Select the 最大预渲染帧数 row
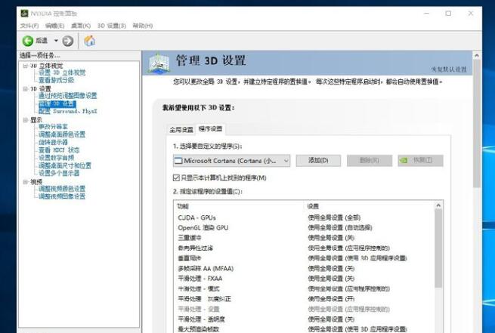495x333 pixels. [x=304, y=329]
